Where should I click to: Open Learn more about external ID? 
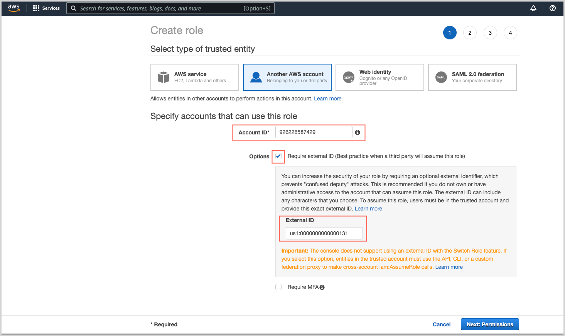(x=368, y=208)
